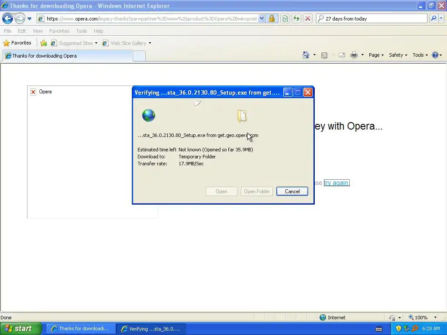Click the folder icon in download dialog
The image size is (447, 335).
point(242,116)
